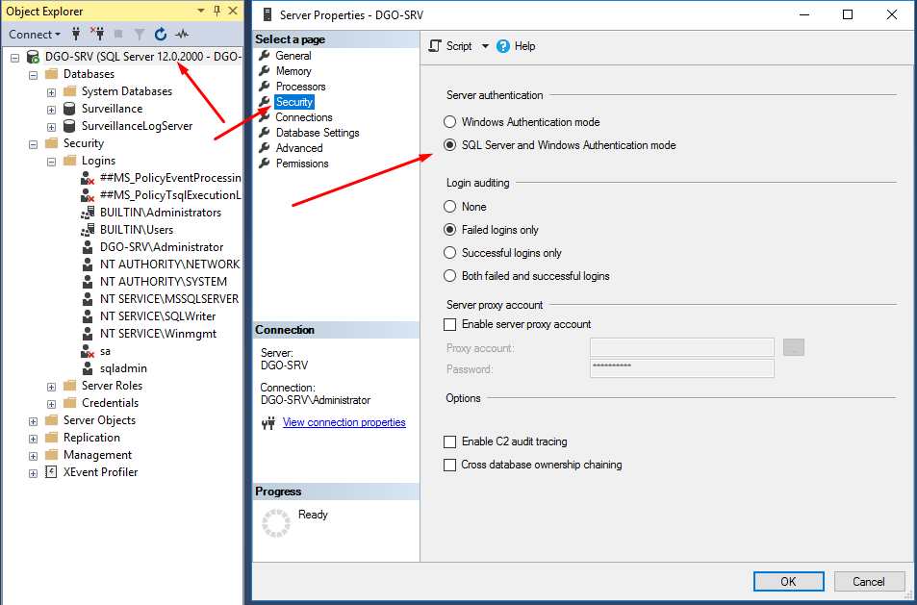
Task: Click the Filter icon in Object Explorer toolbar
Action: (x=139, y=34)
